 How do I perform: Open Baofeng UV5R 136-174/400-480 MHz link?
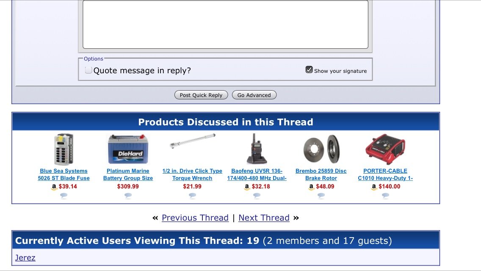(257, 174)
